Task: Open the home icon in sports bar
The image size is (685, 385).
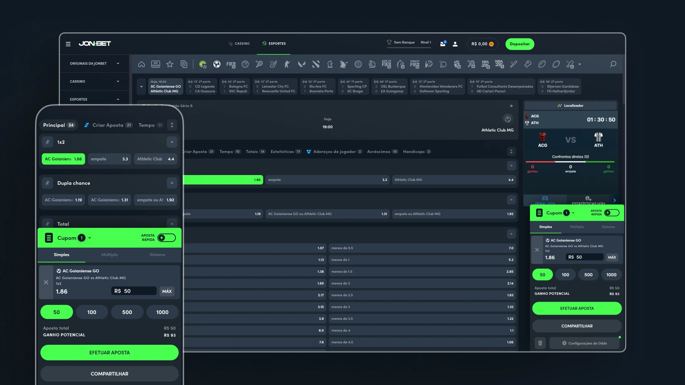Action: click(142, 64)
